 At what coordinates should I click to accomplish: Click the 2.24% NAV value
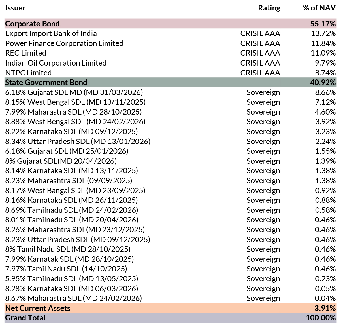[325, 141]
